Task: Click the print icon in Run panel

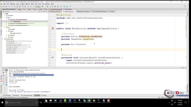Action: pyautogui.click(x=7, y=82)
